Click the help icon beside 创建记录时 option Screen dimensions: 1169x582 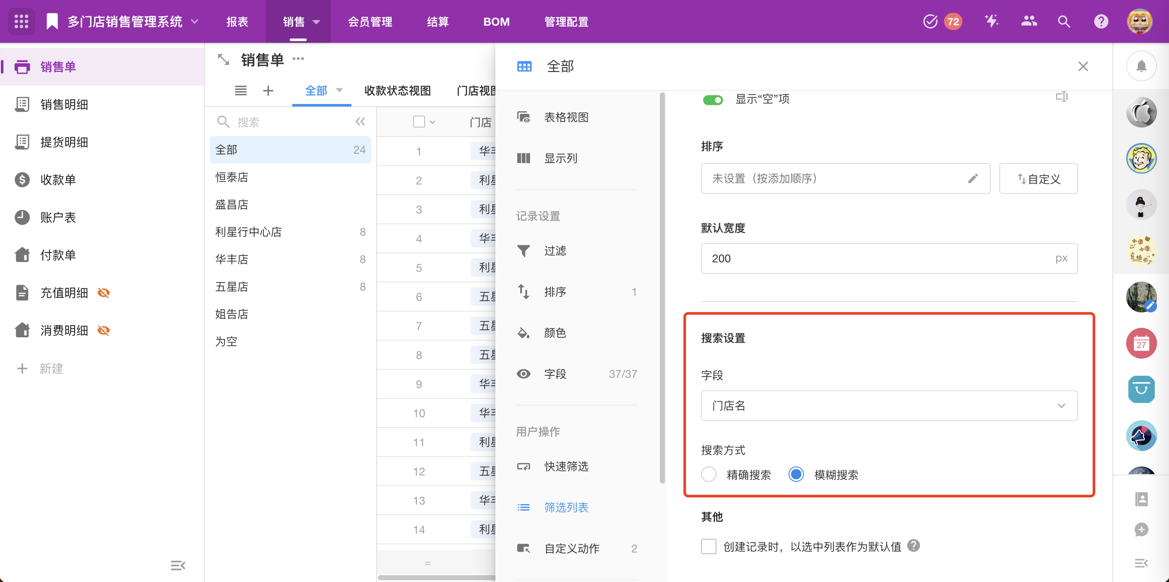pyautogui.click(x=914, y=545)
